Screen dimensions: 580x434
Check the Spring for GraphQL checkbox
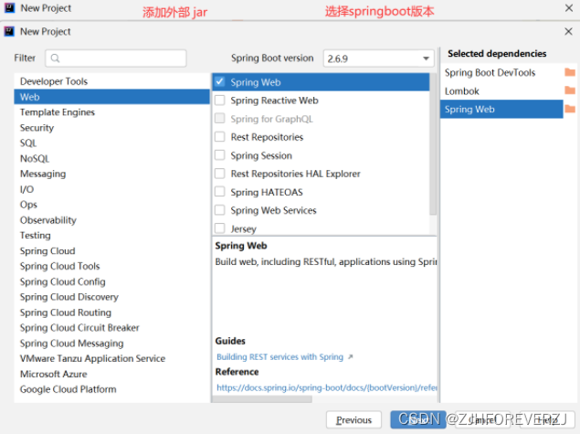(x=220, y=119)
